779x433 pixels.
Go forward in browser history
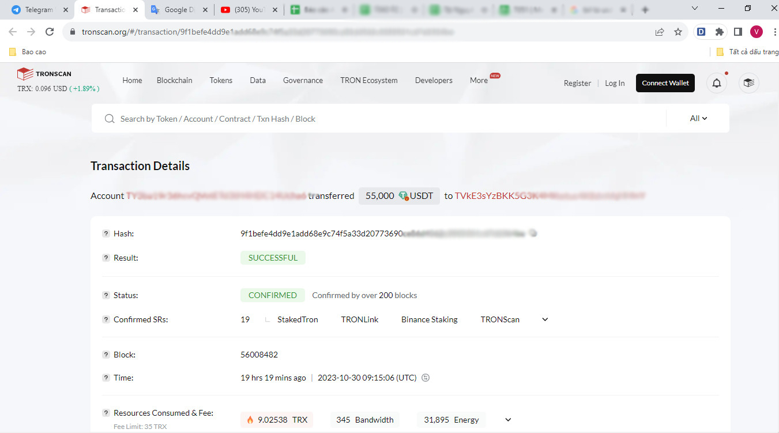31,32
